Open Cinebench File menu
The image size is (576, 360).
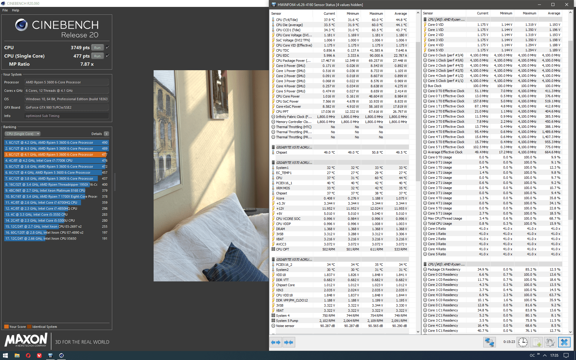(x=5, y=10)
